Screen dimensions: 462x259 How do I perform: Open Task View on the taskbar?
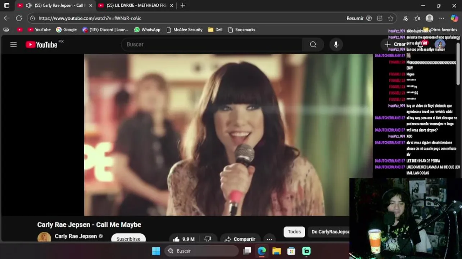tap(247, 251)
